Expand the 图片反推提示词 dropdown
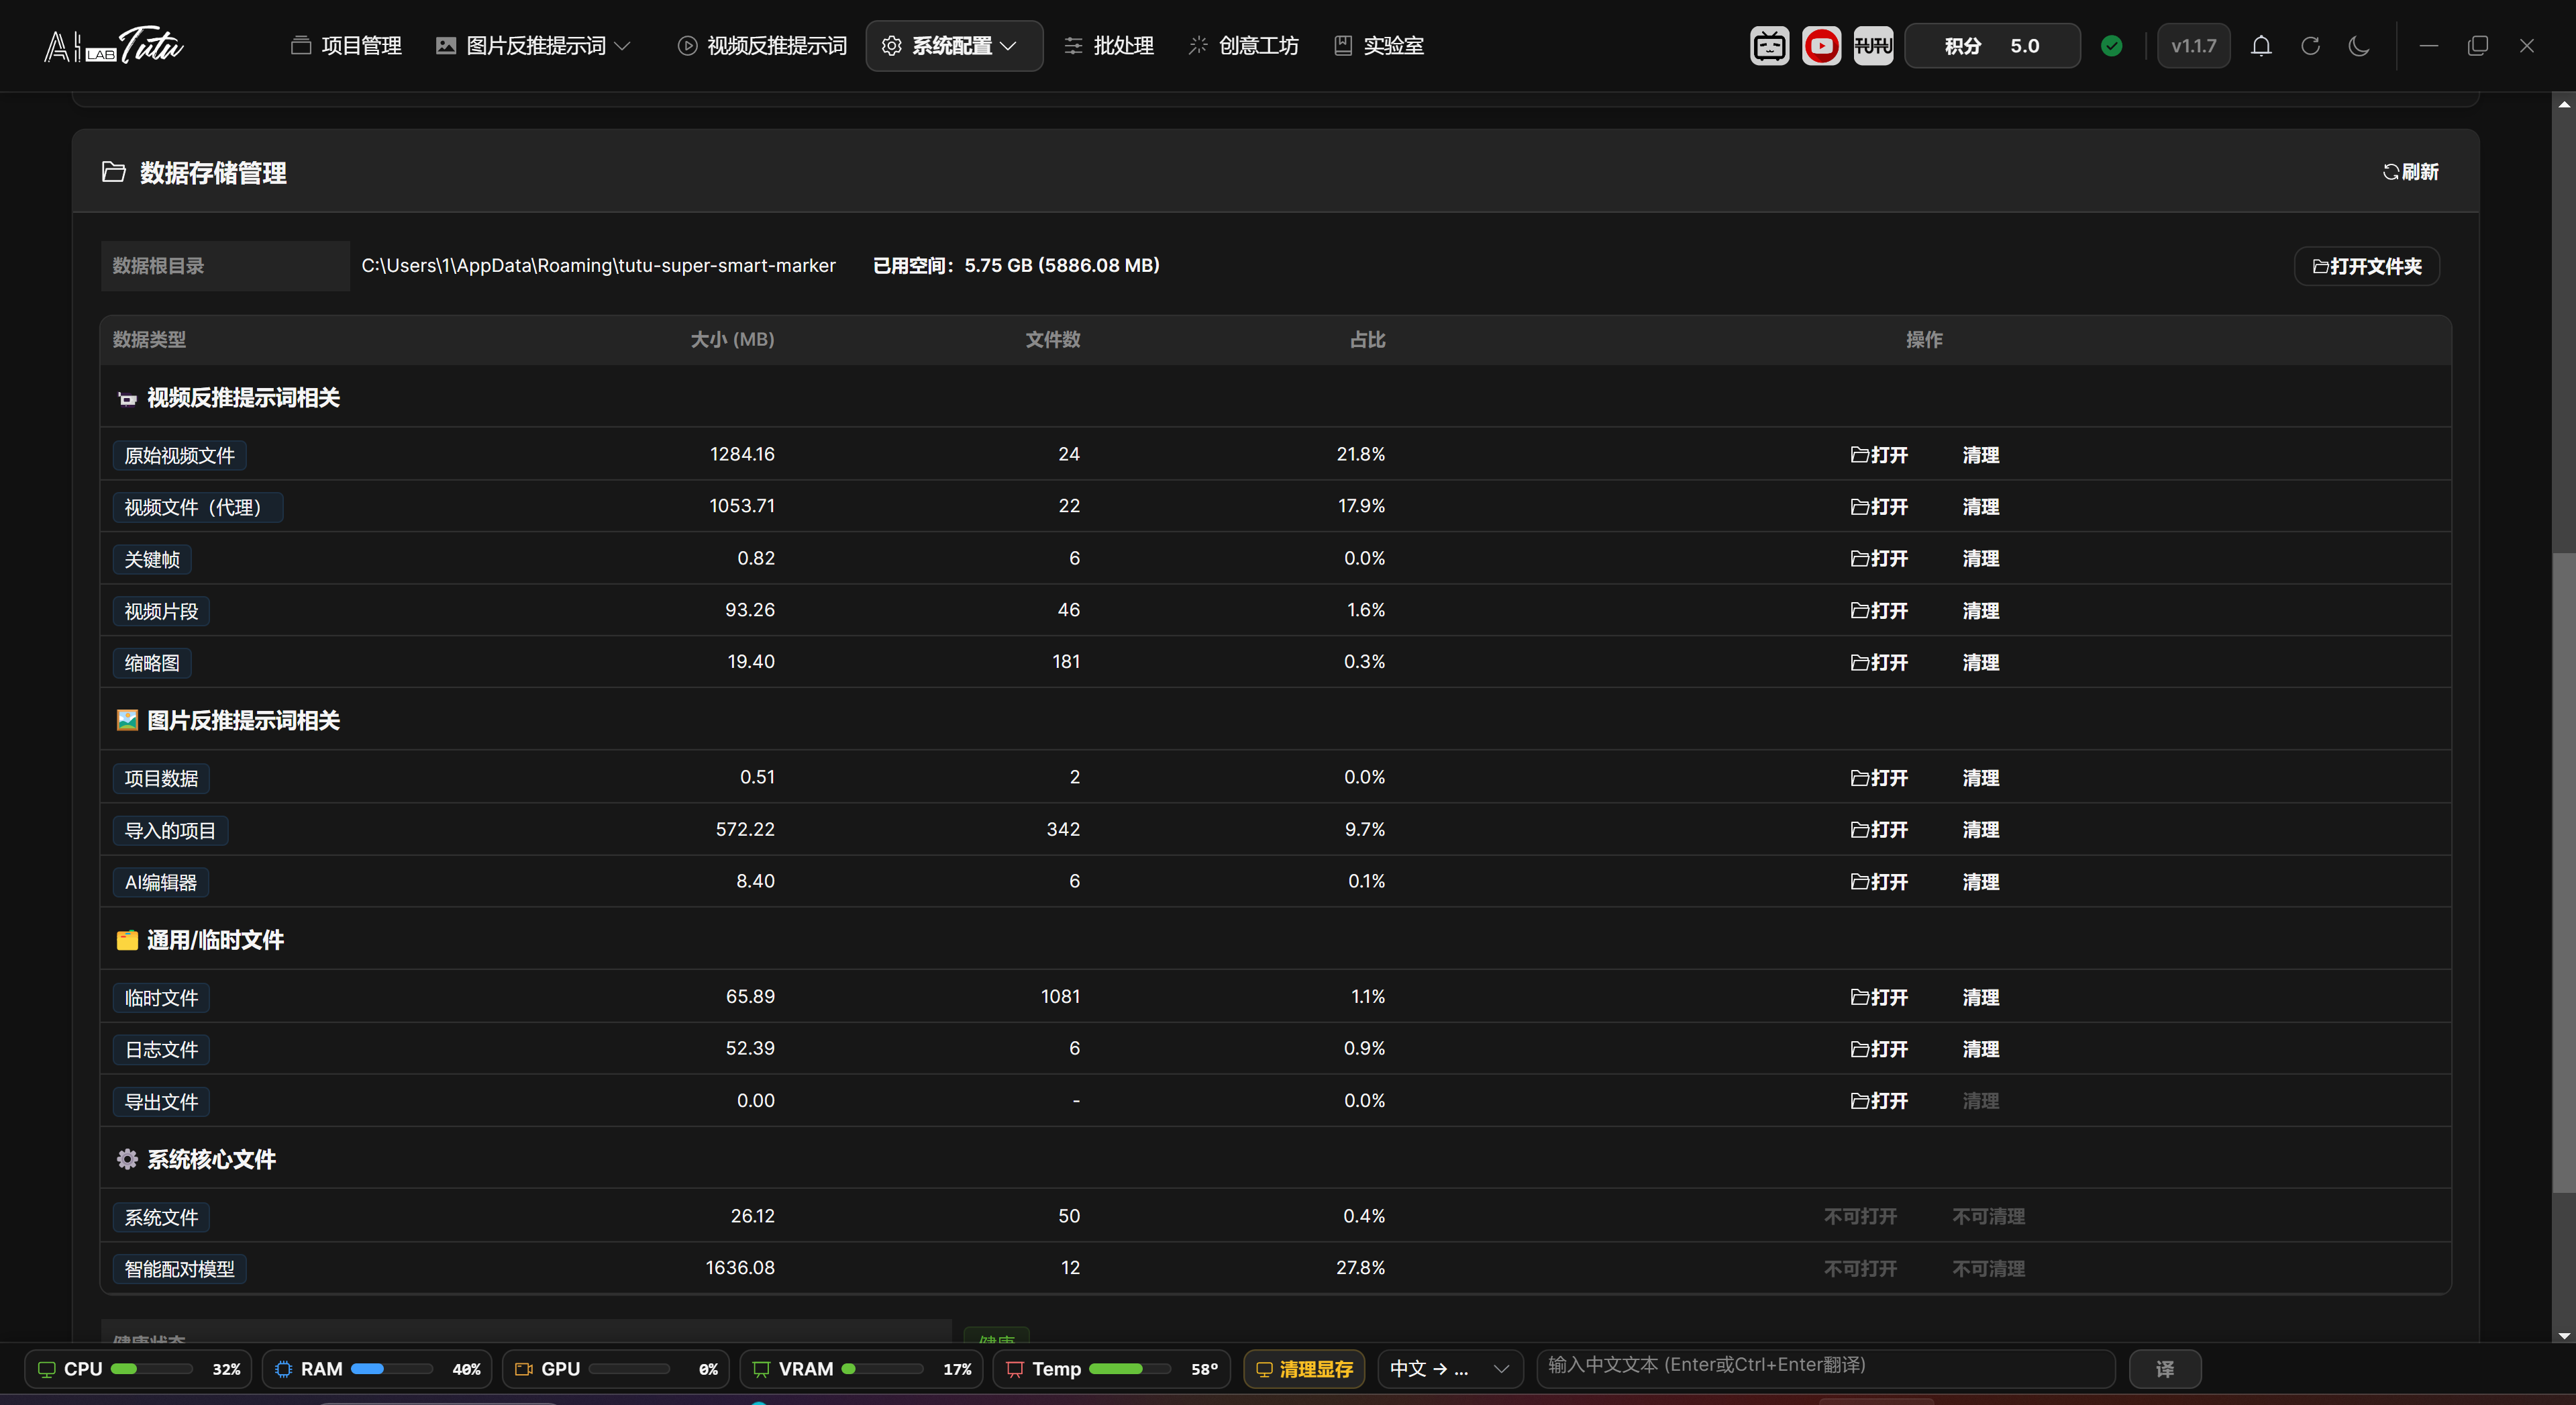The image size is (2576, 1405). tap(533, 46)
